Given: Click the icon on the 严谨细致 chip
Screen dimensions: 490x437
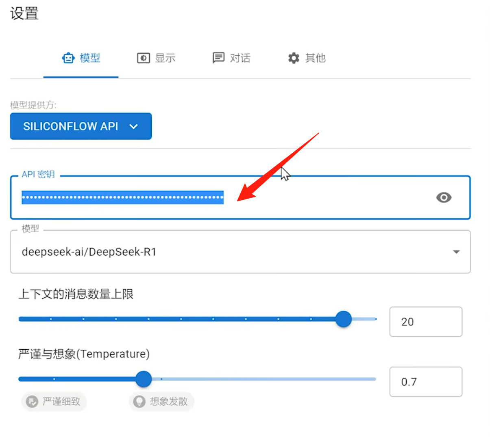Looking at the screenshot, I should (x=32, y=402).
